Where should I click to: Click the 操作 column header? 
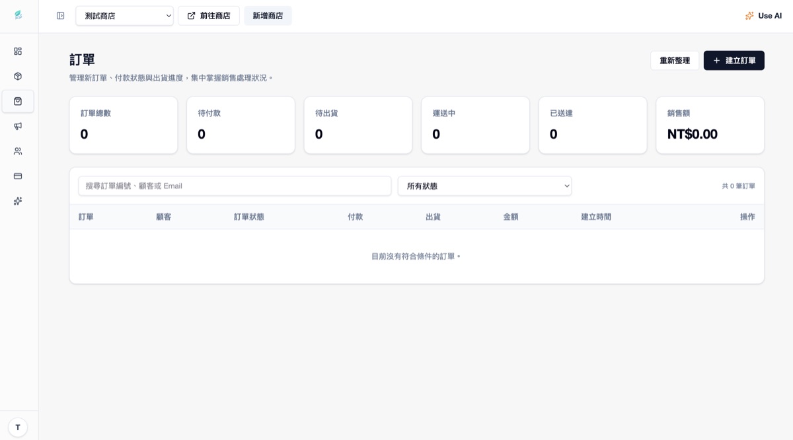[747, 217]
